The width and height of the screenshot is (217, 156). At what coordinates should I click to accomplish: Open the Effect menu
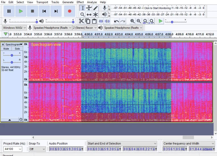click(80, 2)
